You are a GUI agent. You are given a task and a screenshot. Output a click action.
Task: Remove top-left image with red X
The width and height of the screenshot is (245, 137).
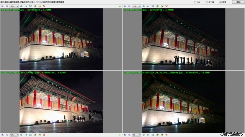44,6
